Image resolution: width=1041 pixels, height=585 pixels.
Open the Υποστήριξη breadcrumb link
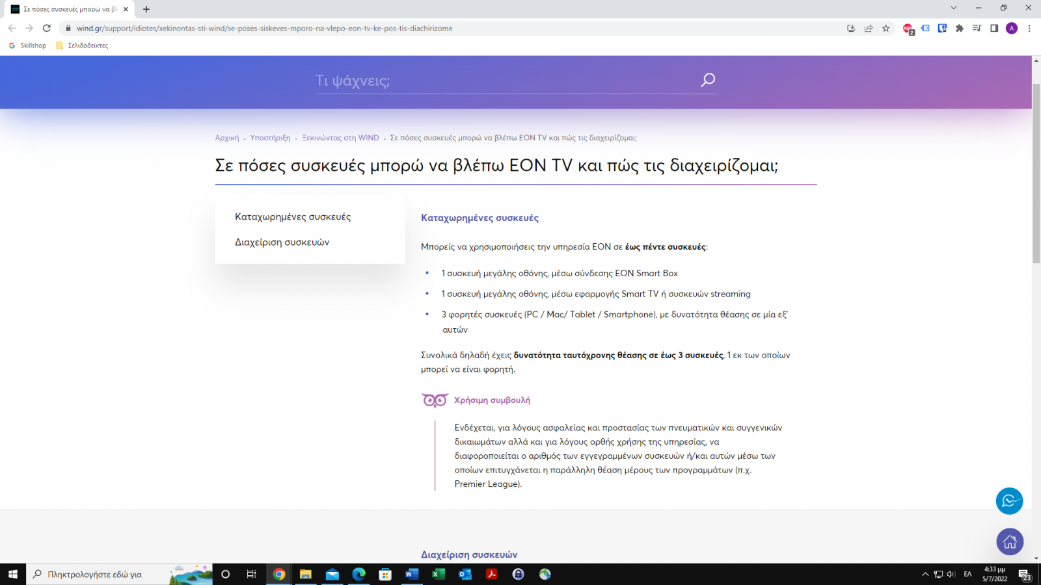270,138
